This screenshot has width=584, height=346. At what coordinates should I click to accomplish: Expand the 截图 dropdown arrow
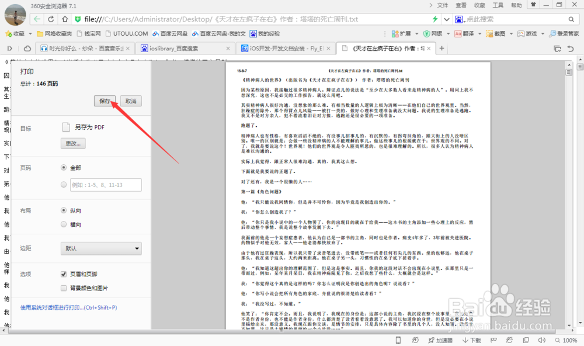[511, 33]
